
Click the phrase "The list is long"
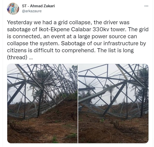116,50
